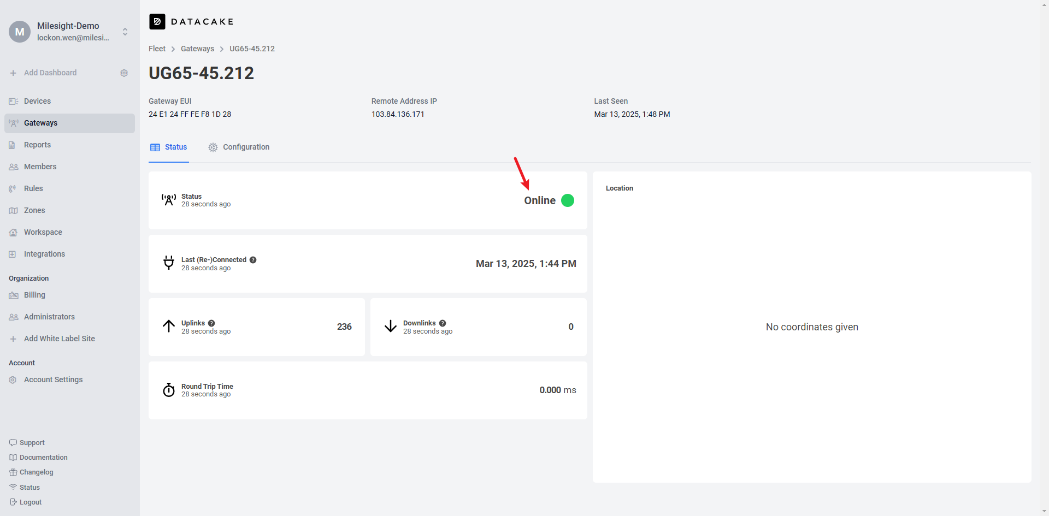Click the Rules sidebar icon
The image size is (1049, 516).
pos(13,189)
